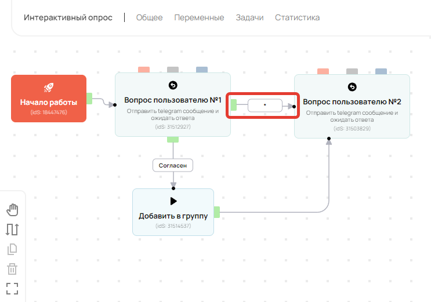Click the Согласен transition label

(x=173, y=165)
